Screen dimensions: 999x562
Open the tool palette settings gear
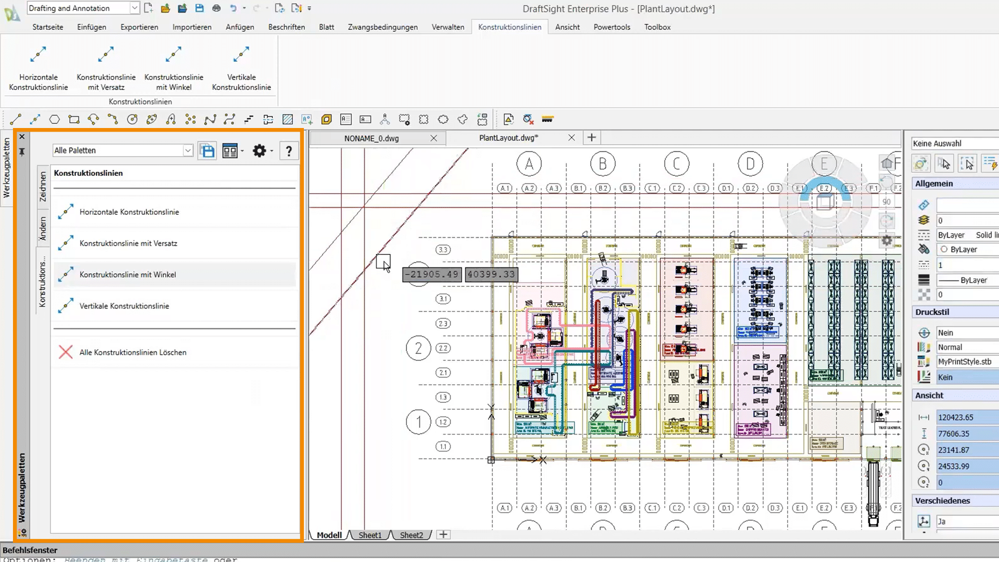(x=259, y=151)
